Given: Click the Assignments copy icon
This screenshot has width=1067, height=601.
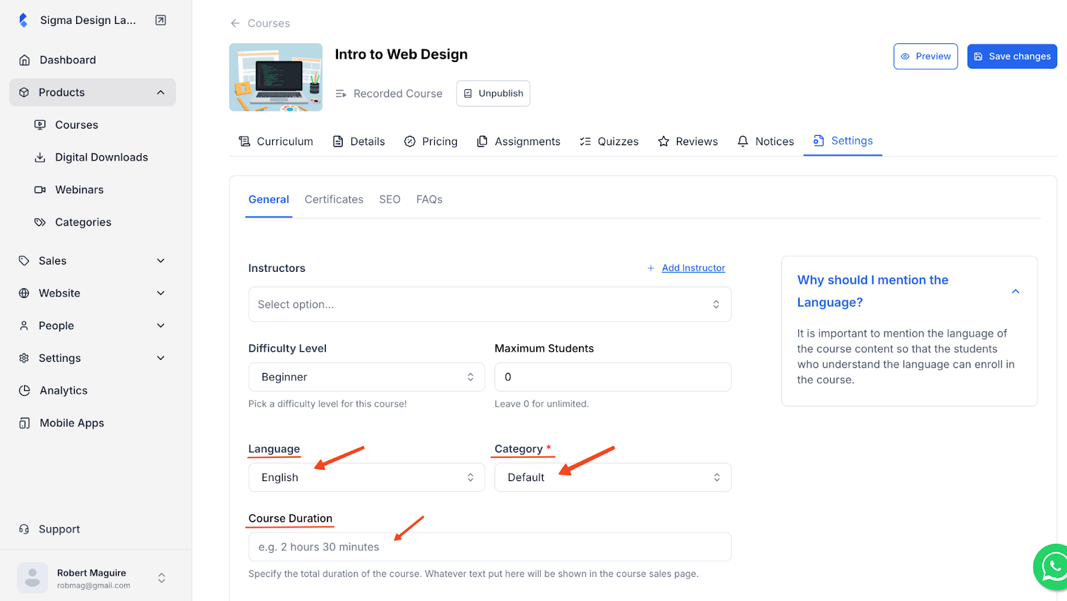Looking at the screenshot, I should tap(482, 141).
